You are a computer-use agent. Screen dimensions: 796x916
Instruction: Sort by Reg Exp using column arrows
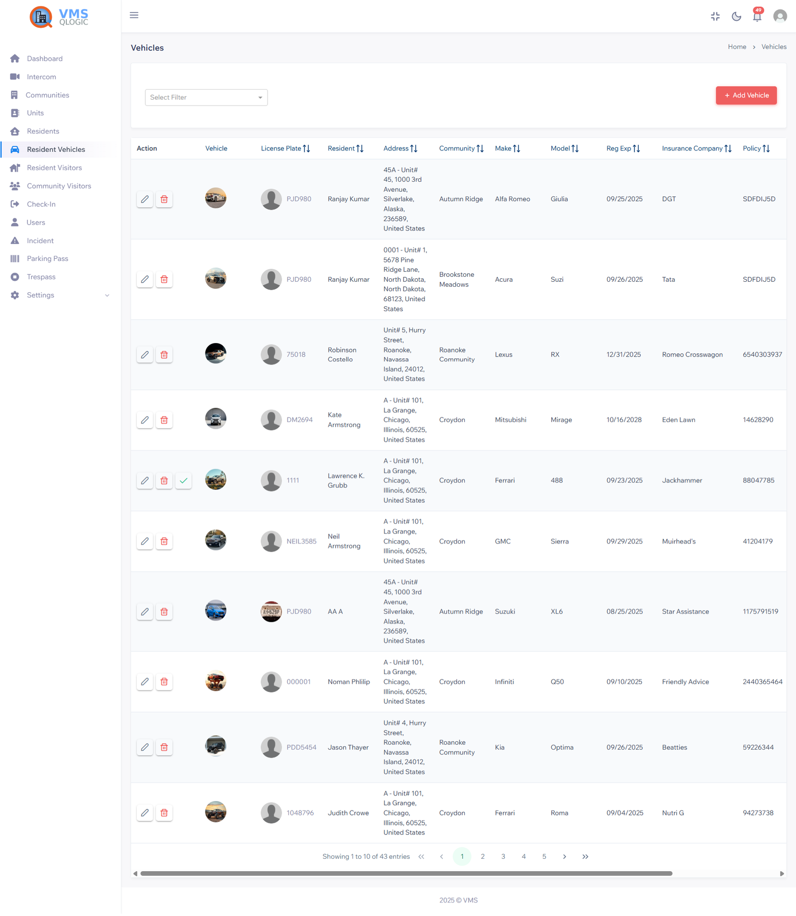[637, 148]
